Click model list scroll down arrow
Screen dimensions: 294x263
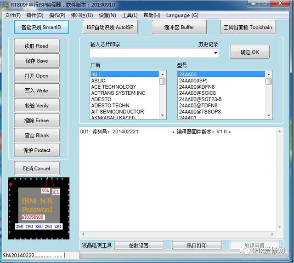point(269,115)
